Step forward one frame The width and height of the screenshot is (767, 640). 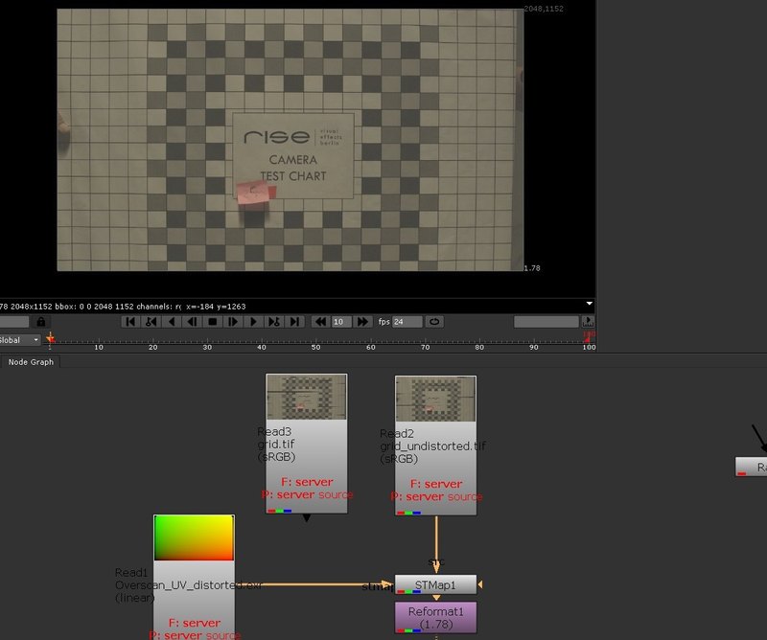point(233,322)
